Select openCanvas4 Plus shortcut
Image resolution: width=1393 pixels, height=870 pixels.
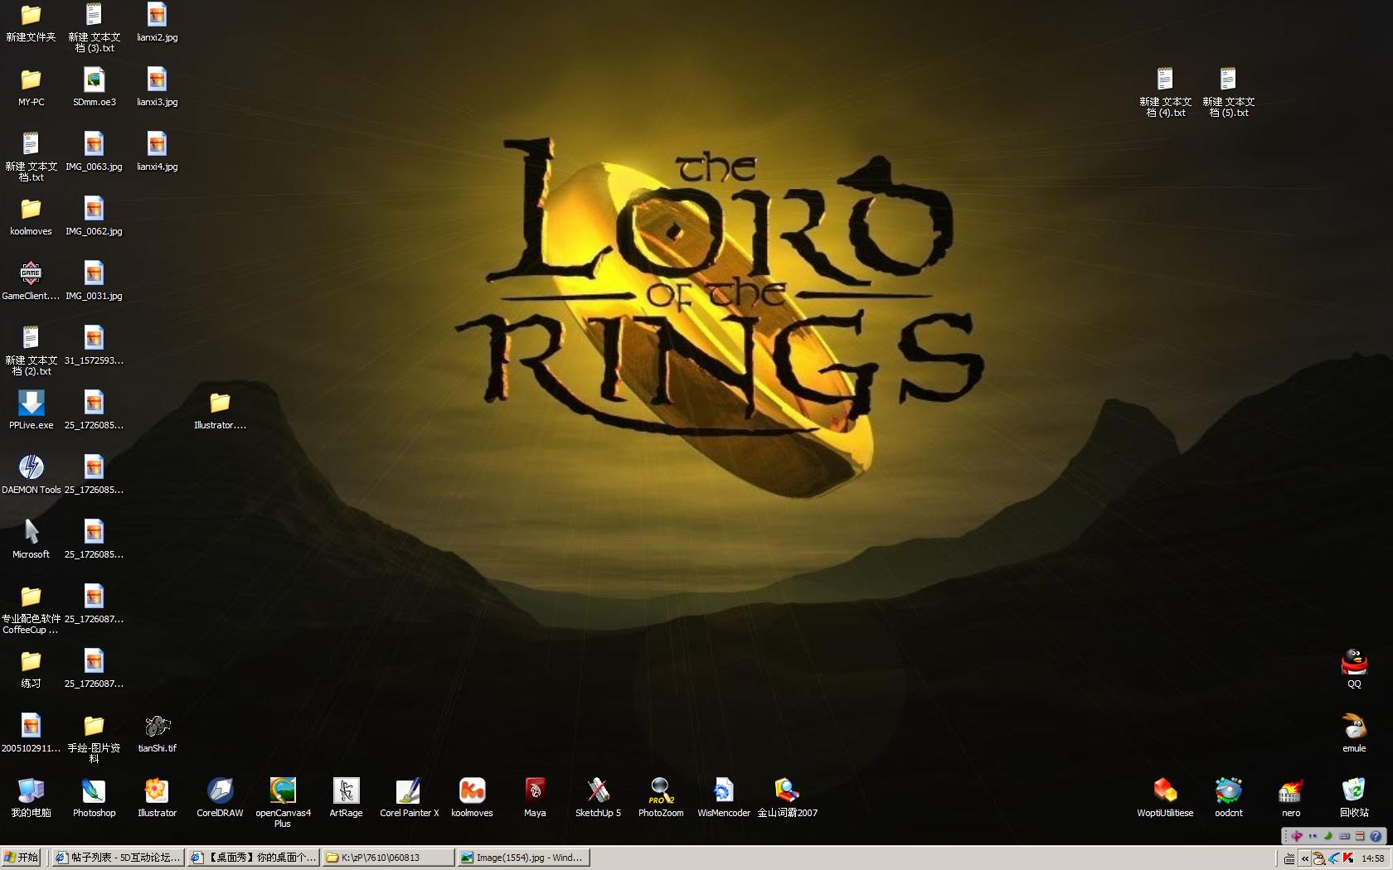[283, 802]
